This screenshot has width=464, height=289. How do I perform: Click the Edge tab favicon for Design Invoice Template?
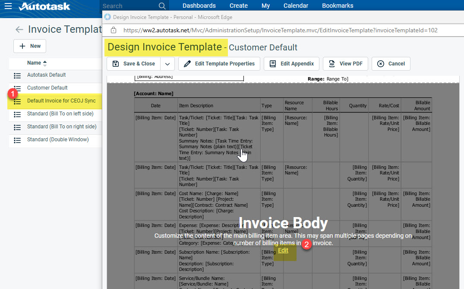[107, 17]
